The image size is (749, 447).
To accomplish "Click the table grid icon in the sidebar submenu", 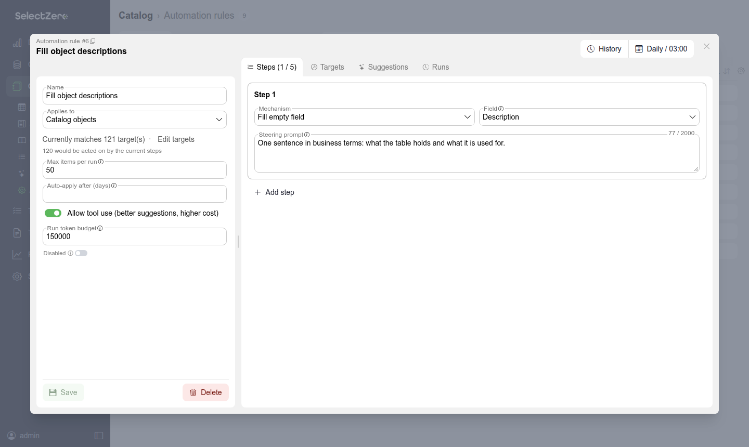I will click(22, 107).
